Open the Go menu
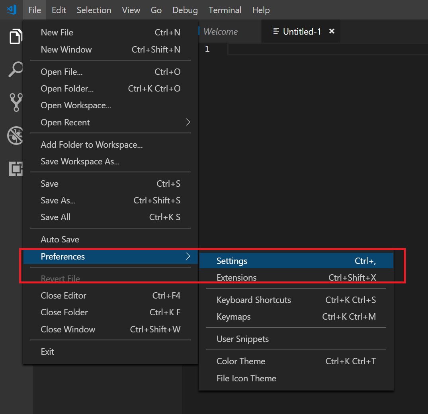The height and width of the screenshot is (414, 428). tap(156, 10)
